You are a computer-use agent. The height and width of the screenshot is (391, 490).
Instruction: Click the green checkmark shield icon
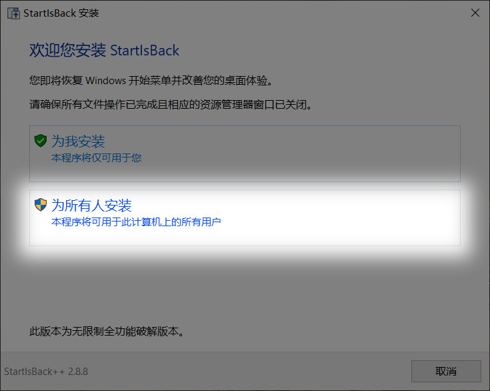(x=41, y=141)
